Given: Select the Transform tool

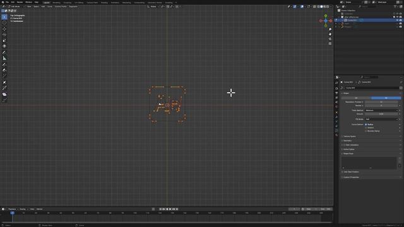Looking at the screenshot, I should (x=4, y=46).
